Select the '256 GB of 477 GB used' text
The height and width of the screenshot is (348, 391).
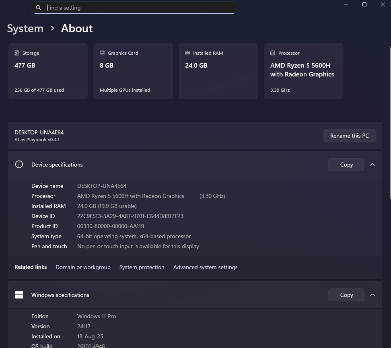tap(39, 90)
